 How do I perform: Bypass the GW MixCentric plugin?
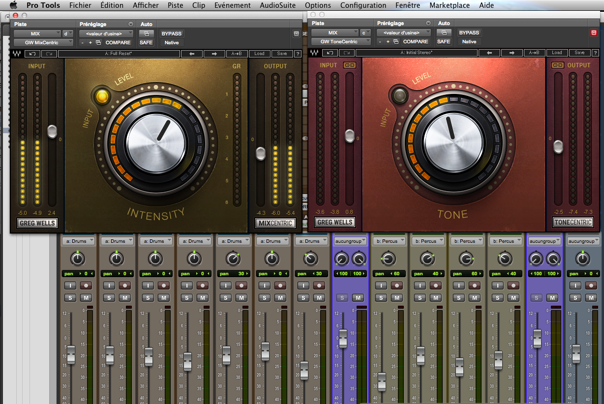pyautogui.click(x=171, y=33)
